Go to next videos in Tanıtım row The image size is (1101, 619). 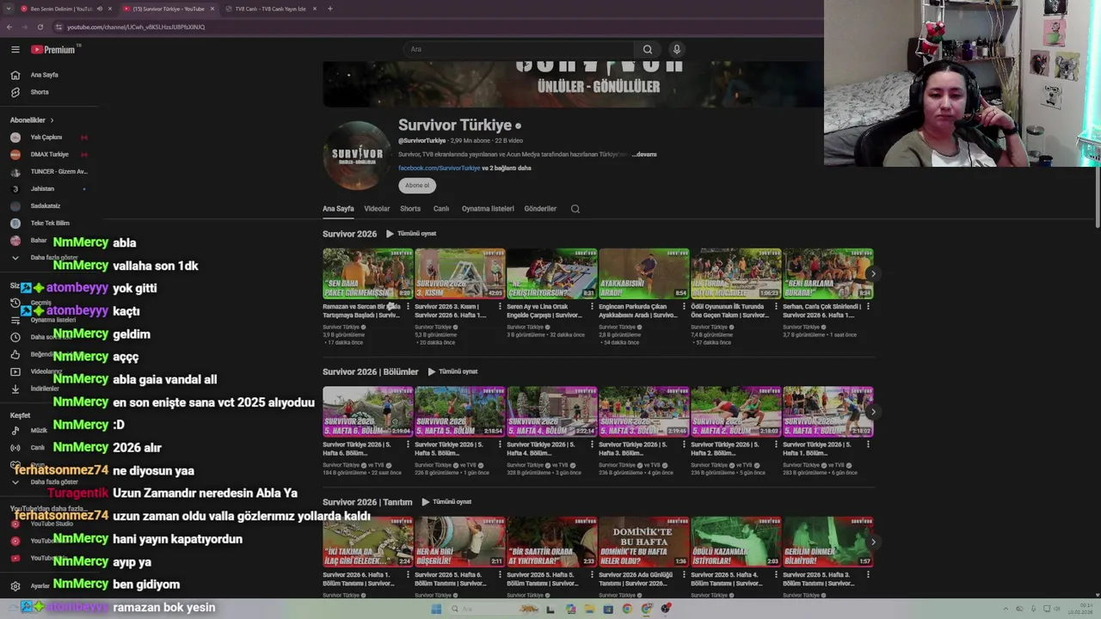873,542
